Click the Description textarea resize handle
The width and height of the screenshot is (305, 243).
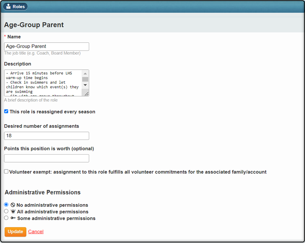tap(87, 94)
